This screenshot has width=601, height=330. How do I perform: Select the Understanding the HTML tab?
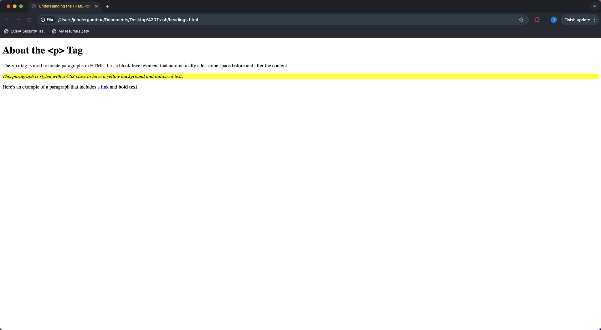click(64, 6)
